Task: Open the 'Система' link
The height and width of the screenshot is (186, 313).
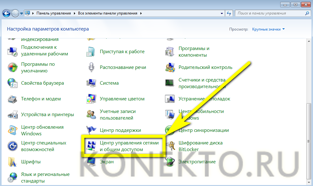Action: [x=109, y=83]
